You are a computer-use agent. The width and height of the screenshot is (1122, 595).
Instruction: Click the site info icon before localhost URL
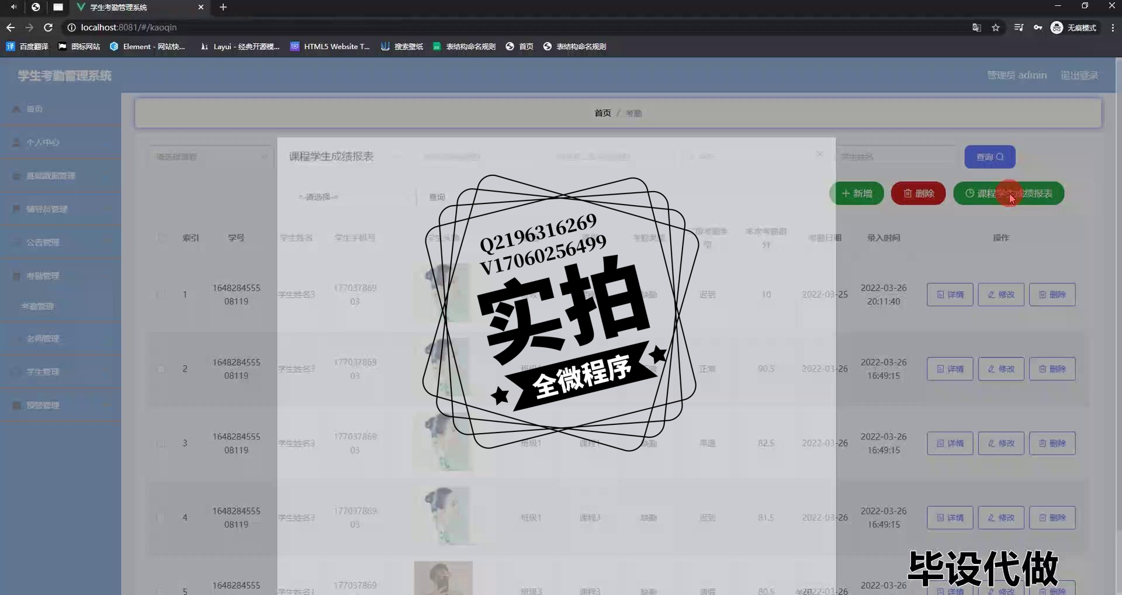tap(71, 27)
